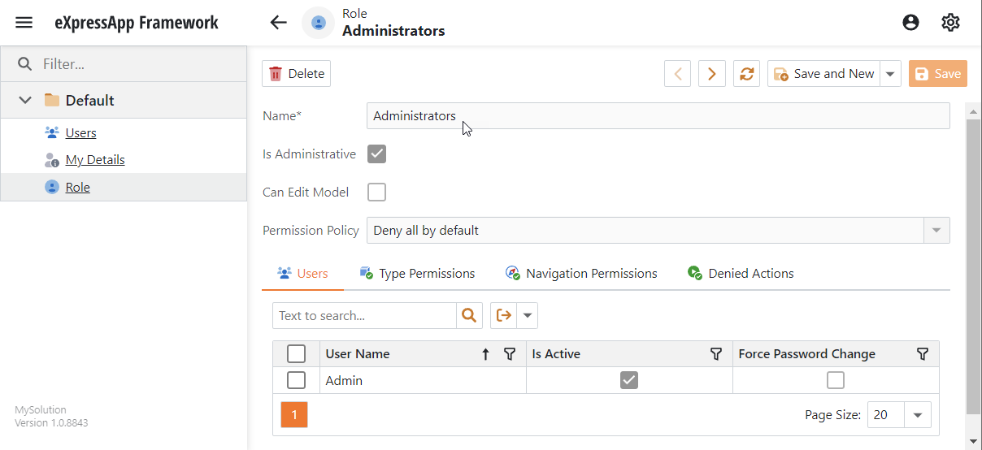Click the filter search magnifier icon

[24, 64]
